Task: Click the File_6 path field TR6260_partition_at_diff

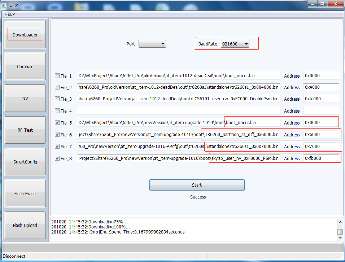Action: (178, 134)
